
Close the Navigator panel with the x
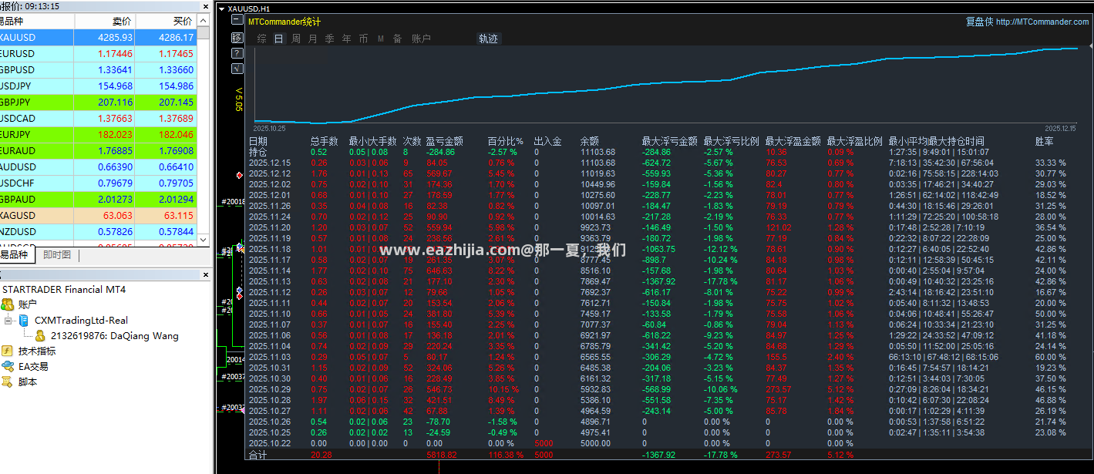(x=206, y=275)
